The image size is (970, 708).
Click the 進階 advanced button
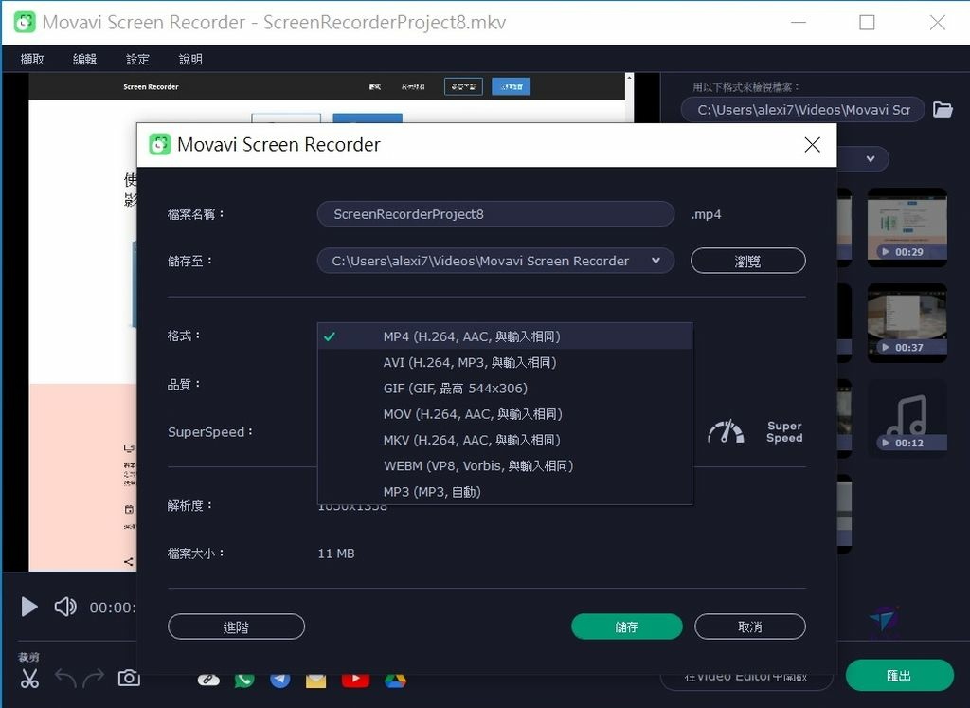[x=236, y=626]
